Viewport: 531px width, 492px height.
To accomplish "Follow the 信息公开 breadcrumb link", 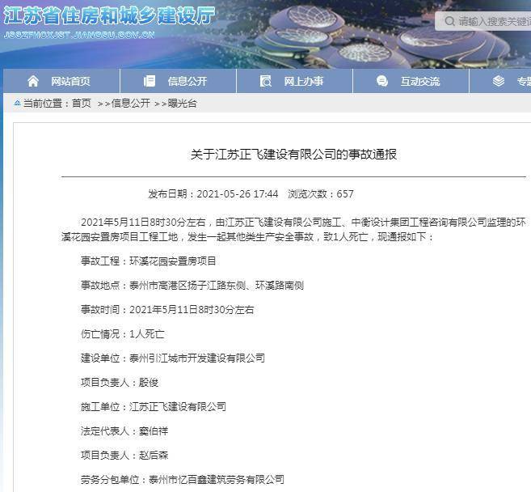I will 130,104.
